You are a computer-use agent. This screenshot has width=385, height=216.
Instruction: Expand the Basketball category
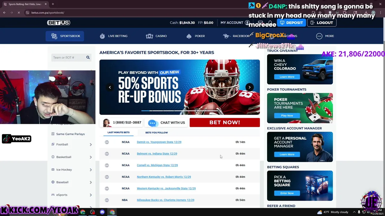pyautogui.click(x=91, y=157)
